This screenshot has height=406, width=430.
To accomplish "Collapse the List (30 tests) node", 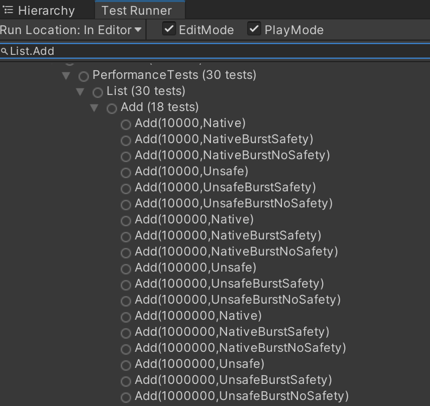I will tap(80, 92).
